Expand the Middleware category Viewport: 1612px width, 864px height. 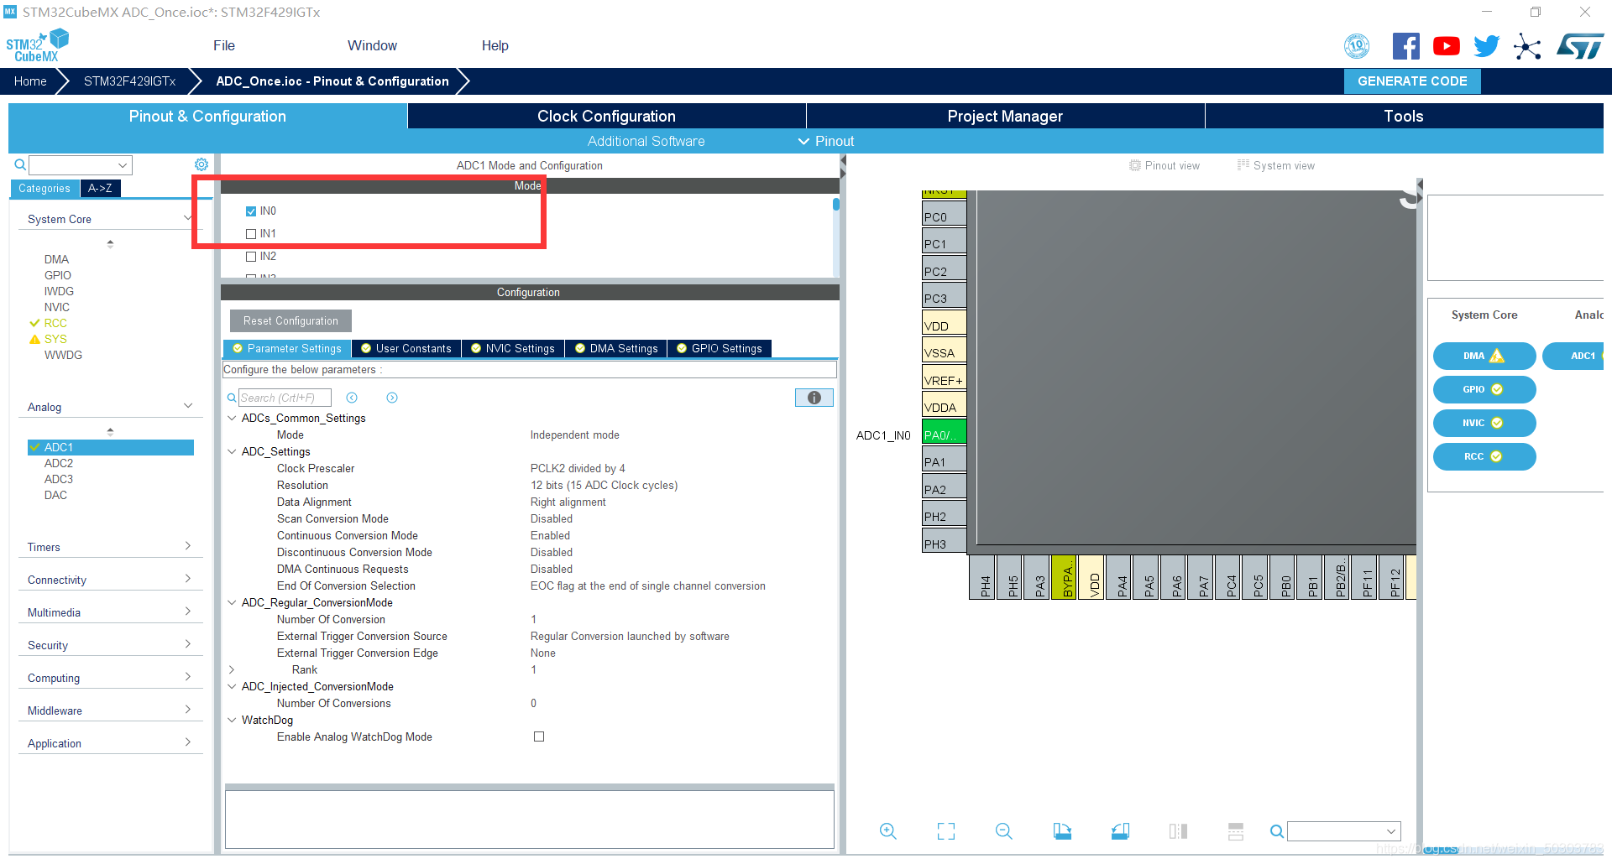coord(188,710)
